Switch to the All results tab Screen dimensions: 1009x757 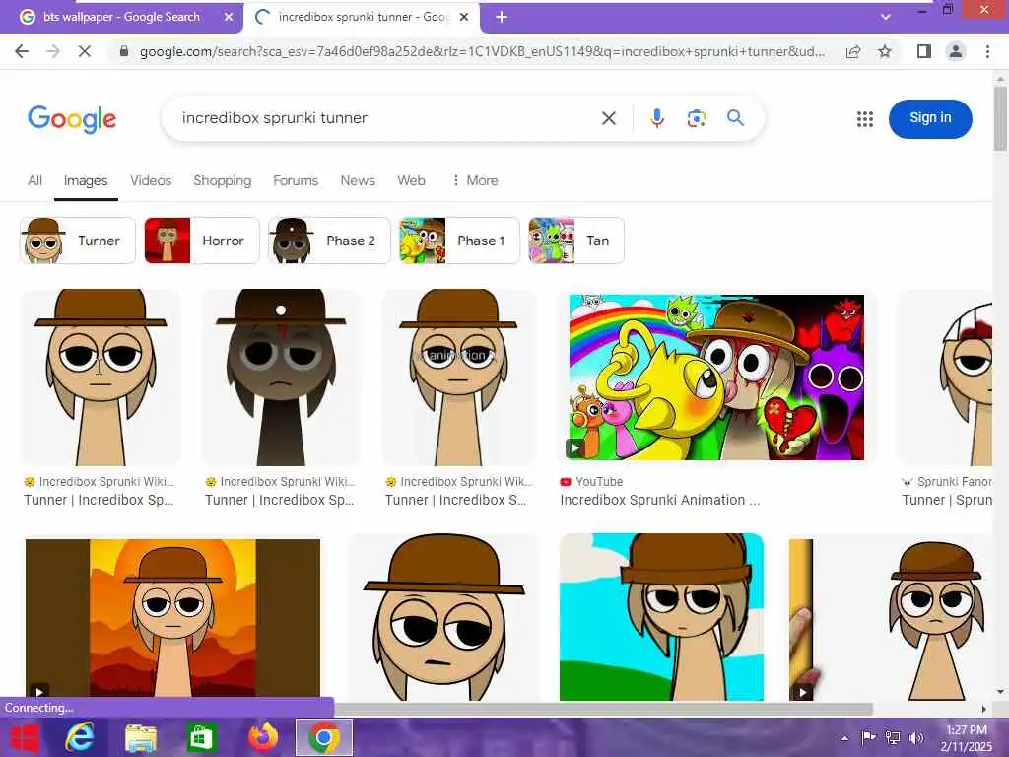tap(34, 181)
